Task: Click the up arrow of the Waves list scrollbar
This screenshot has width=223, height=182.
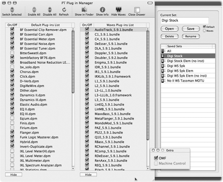Action: (148, 29)
